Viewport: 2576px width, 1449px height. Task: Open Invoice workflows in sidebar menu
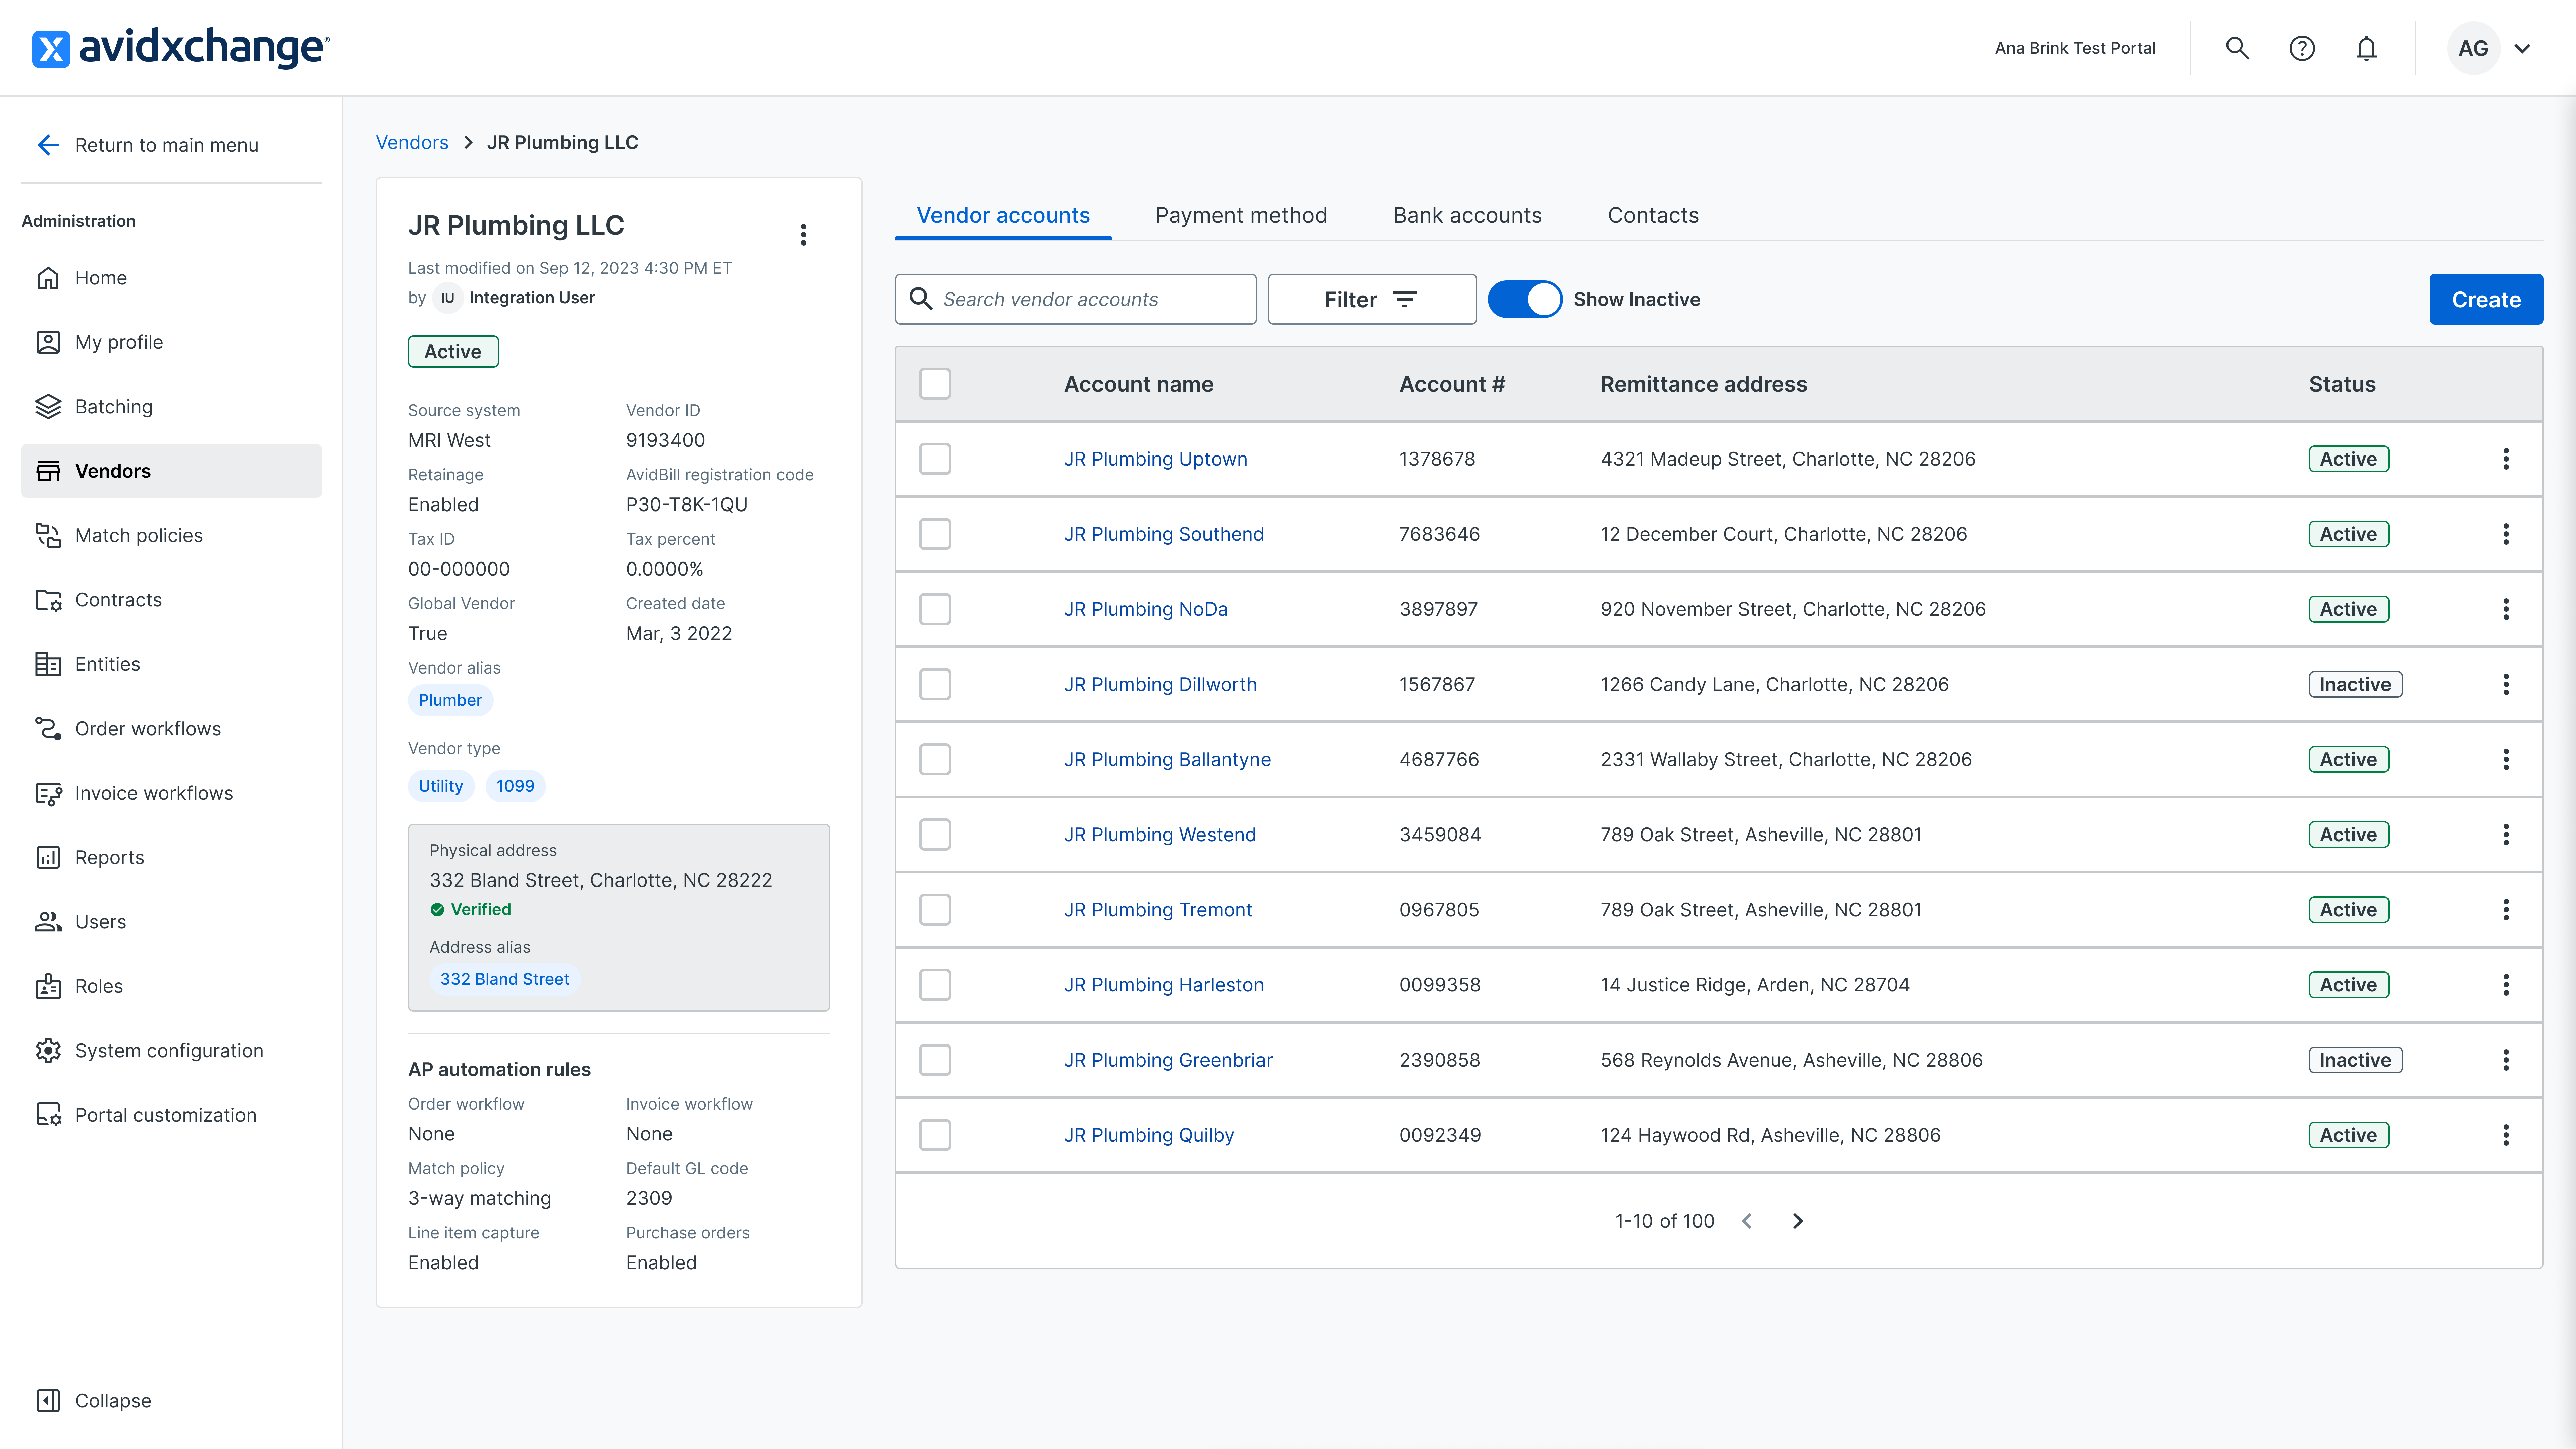pyautogui.click(x=171, y=793)
